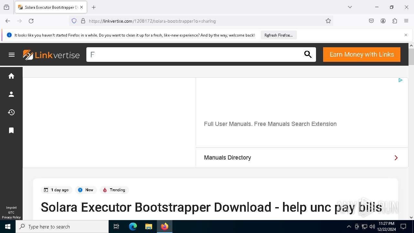414x233 pixels.
Task: Click the 1 day ago chip
Action: 57,190
